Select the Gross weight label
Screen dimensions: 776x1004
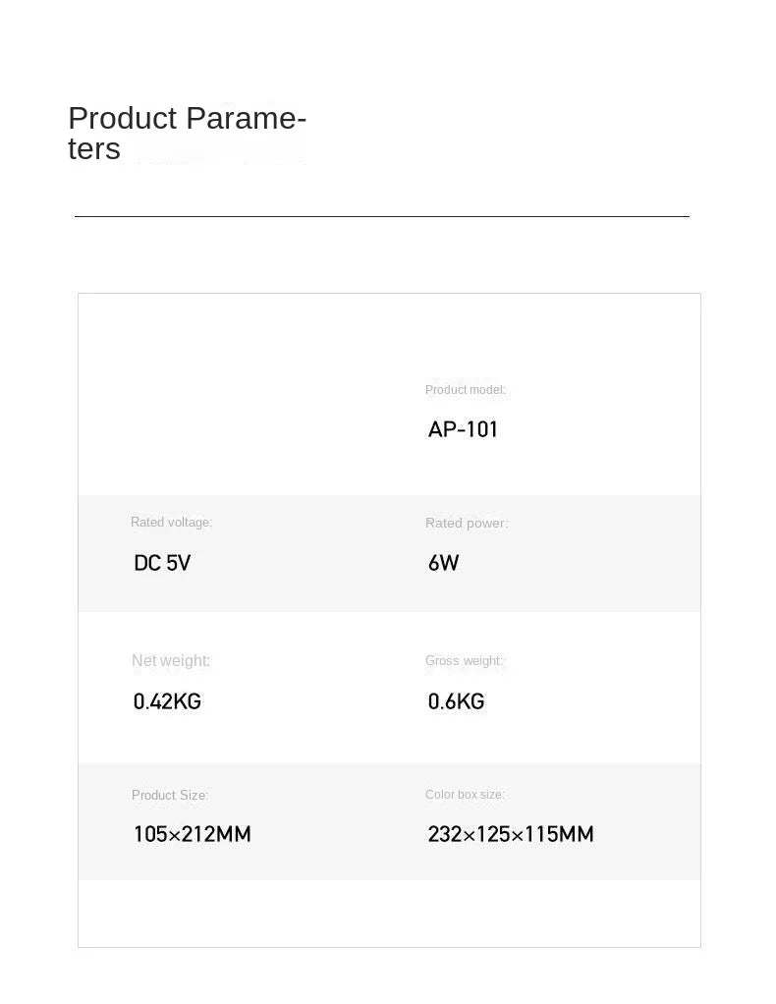coord(465,661)
